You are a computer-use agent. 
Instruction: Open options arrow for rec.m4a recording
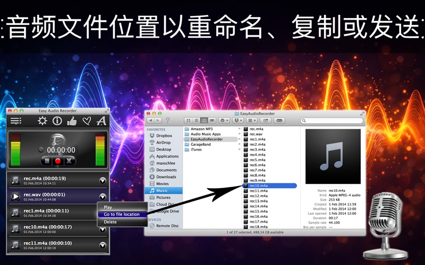pyautogui.click(x=103, y=180)
